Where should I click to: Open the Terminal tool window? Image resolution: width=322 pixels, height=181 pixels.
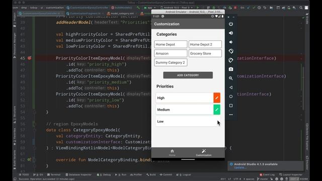coord(54,174)
